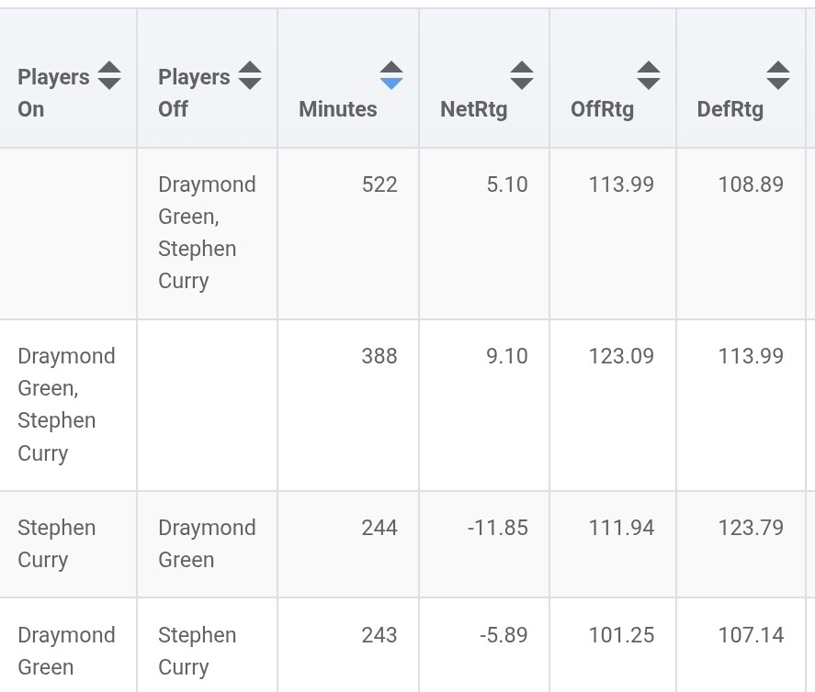The image size is (815, 692).
Task: Click the Players On header text
Action: click(52, 93)
